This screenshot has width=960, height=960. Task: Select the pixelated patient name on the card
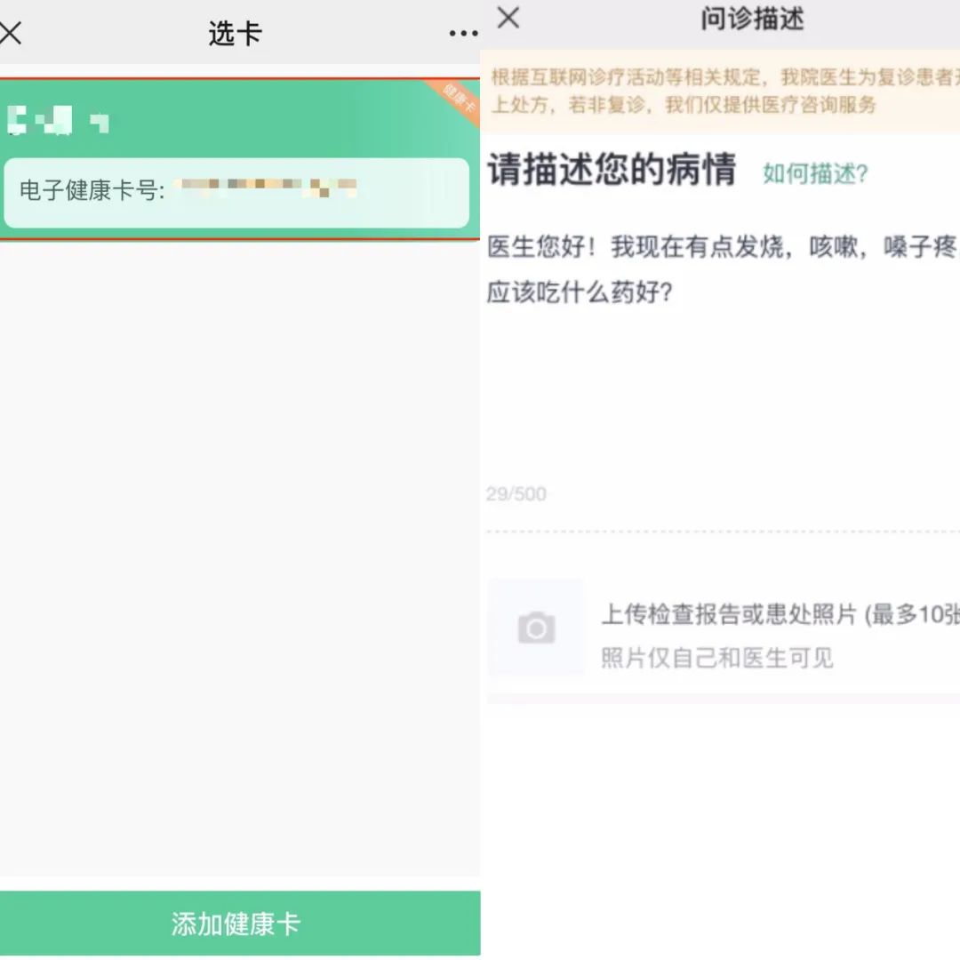coord(58,120)
